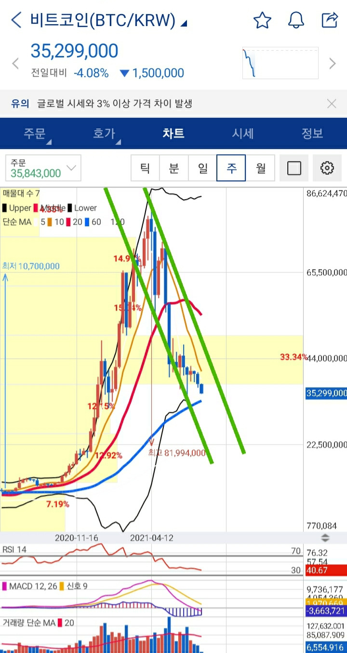Tap the 매물대 수 7 label
The width and height of the screenshot is (347, 653).
(21, 193)
